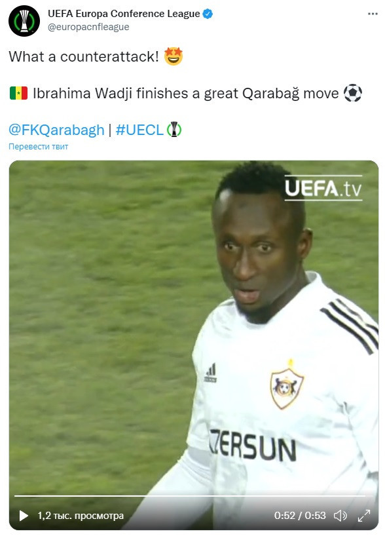Click the UEFA.tv watermark in video
This screenshot has height=536, width=385.
pos(323,188)
